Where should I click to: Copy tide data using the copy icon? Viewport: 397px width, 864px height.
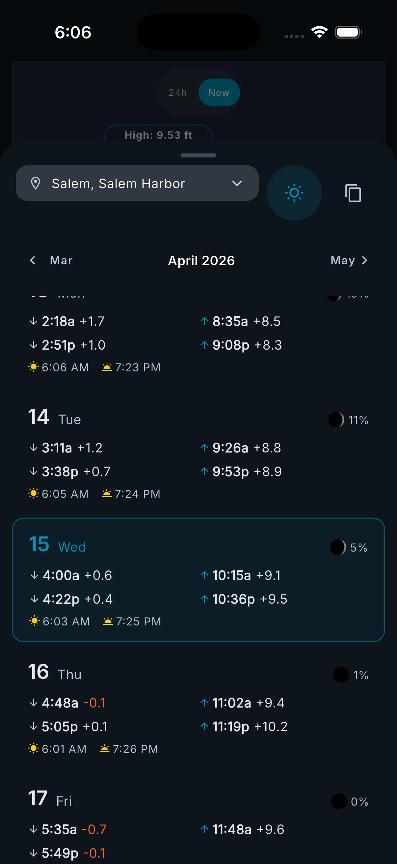pos(353,193)
